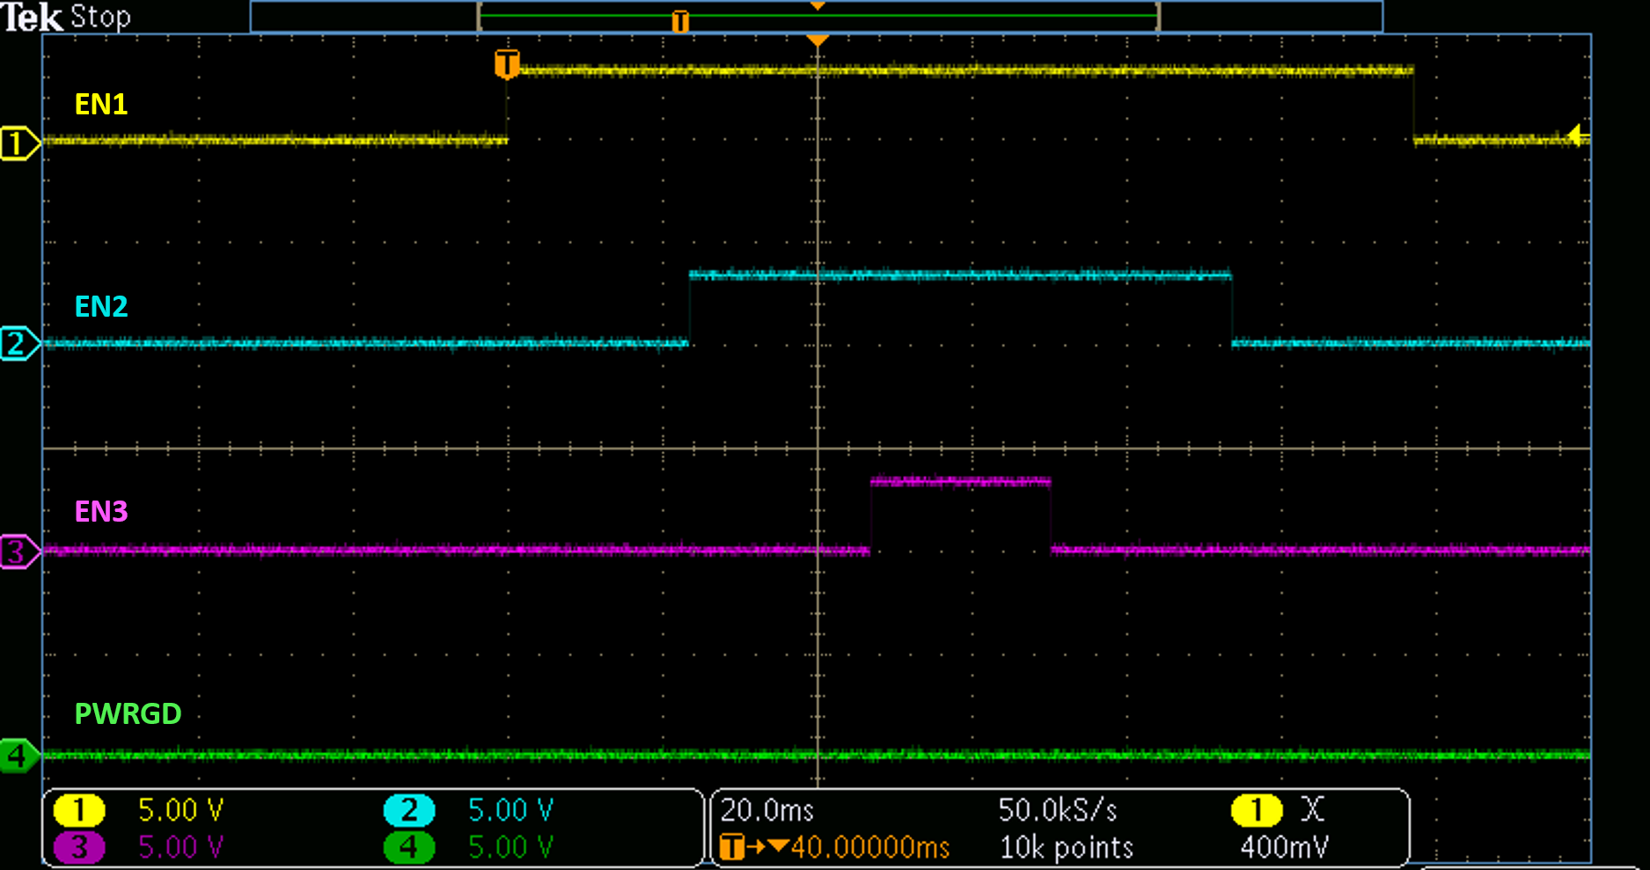Open the 20.0ms timebase setting
This screenshot has height=870, width=1650.
(x=767, y=809)
